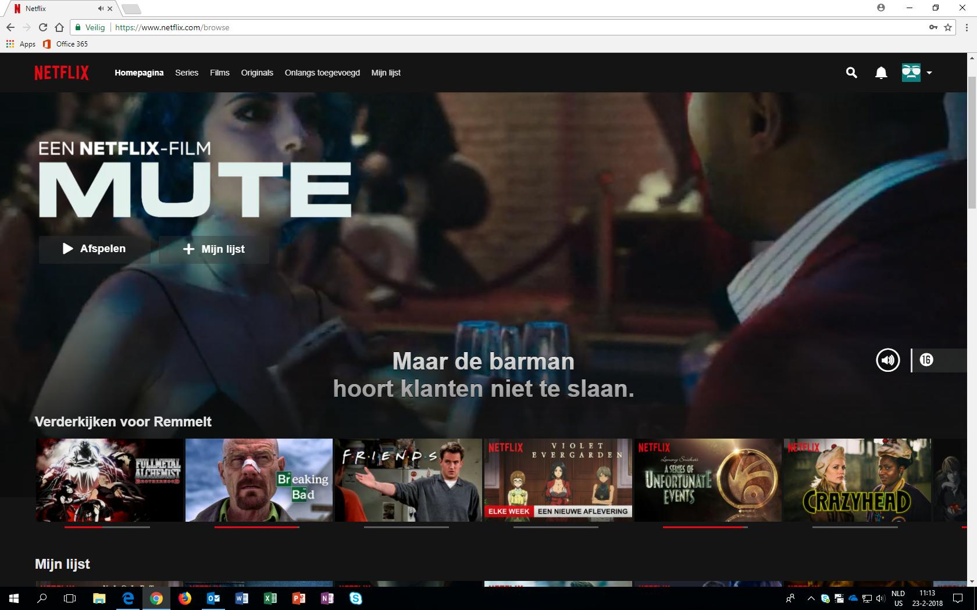Open the Chrome three-dot menu
Screen dimensions: 977x610
(967, 27)
